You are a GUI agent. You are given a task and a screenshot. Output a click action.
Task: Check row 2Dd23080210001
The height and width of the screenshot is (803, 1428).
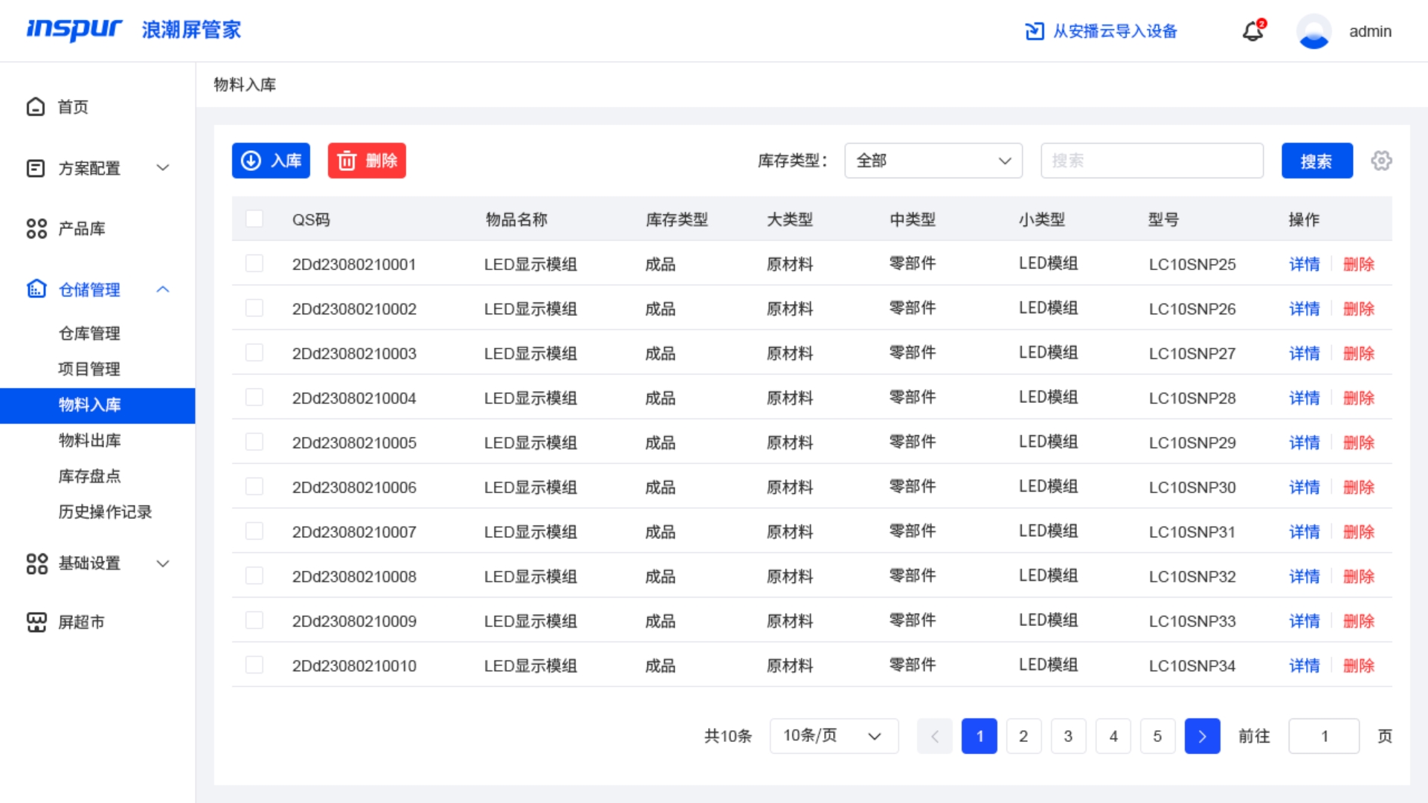coord(254,263)
